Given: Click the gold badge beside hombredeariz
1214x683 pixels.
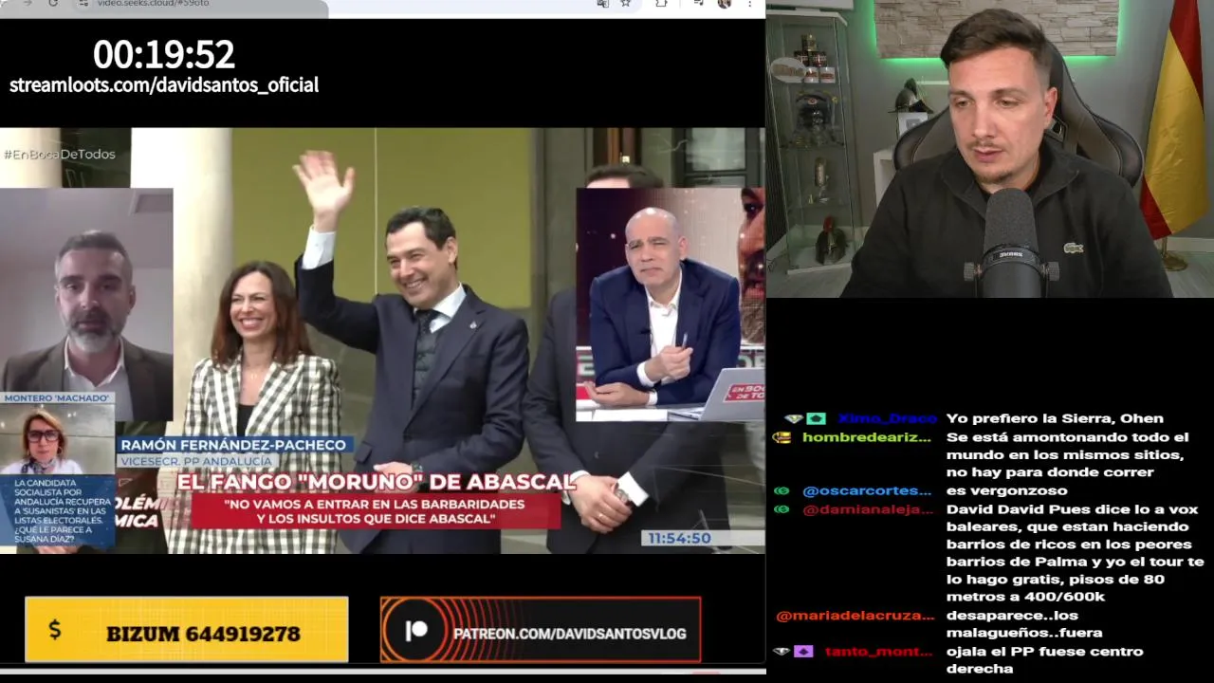Looking at the screenshot, I should (x=781, y=437).
